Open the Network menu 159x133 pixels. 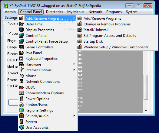[x=95, y=12]
